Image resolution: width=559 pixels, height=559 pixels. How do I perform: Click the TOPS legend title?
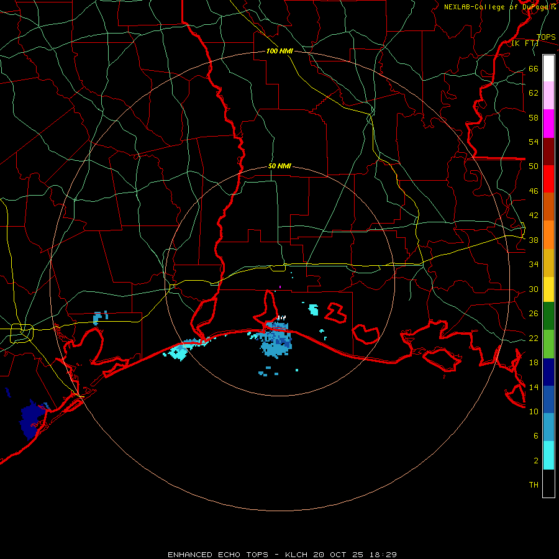pyautogui.click(x=546, y=37)
